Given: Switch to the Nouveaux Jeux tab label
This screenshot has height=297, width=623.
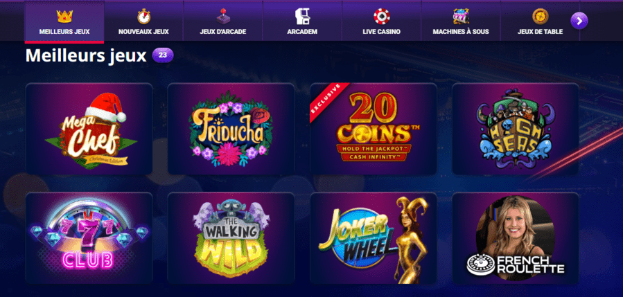Looking at the screenshot, I should [144, 32].
